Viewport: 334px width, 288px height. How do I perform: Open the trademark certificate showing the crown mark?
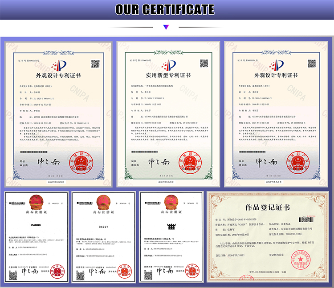click(x=171, y=237)
